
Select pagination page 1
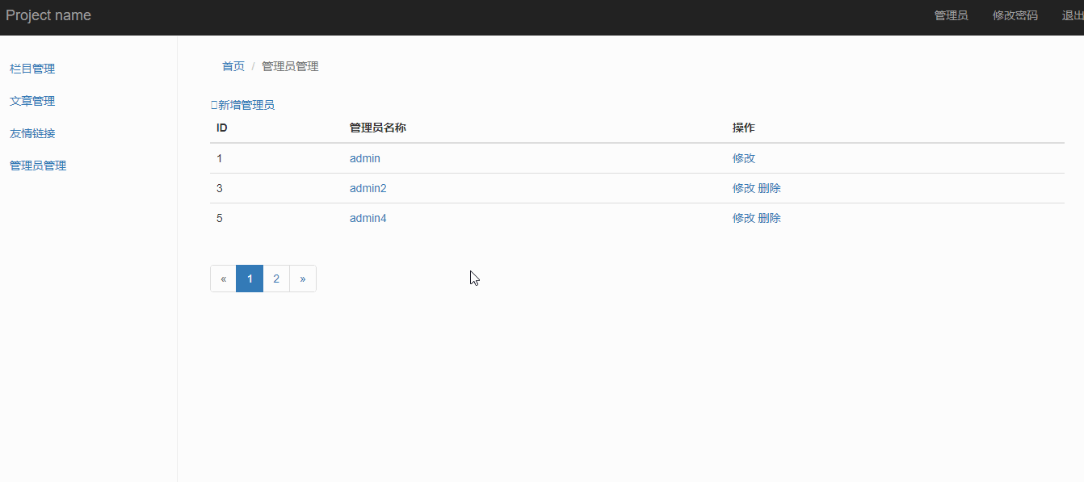point(250,279)
